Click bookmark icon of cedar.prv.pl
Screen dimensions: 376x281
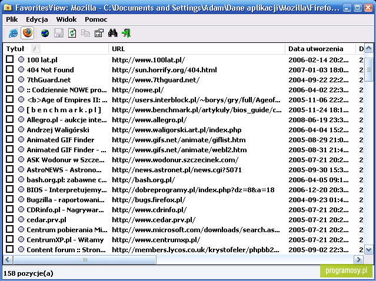click(x=21, y=219)
